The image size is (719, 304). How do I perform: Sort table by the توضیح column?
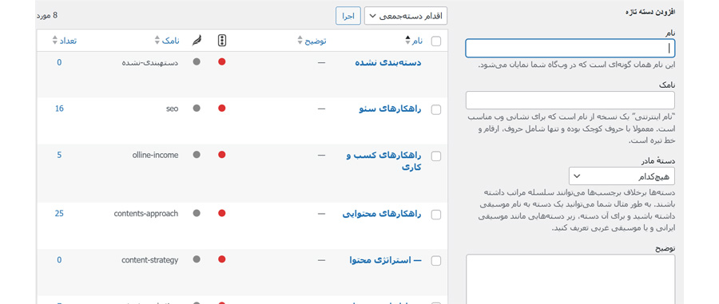(x=312, y=41)
